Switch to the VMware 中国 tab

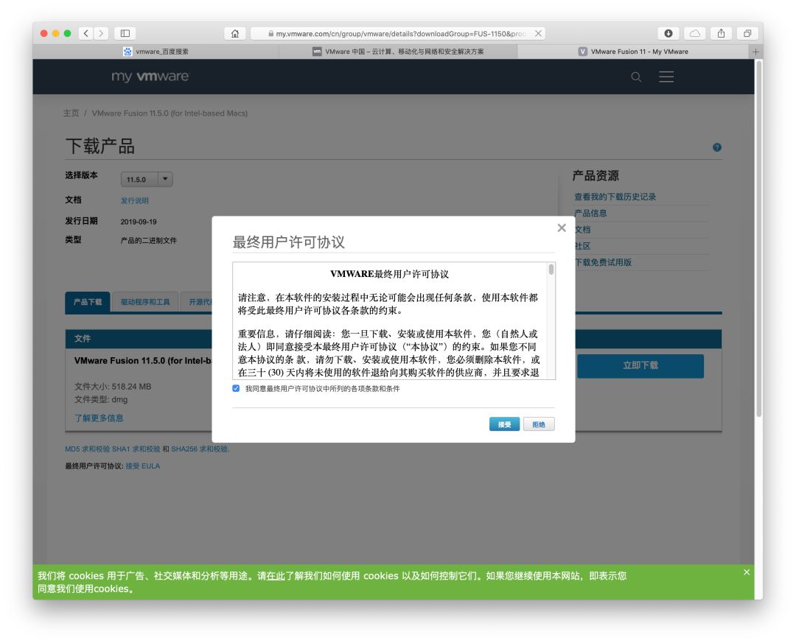click(x=398, y=52)
